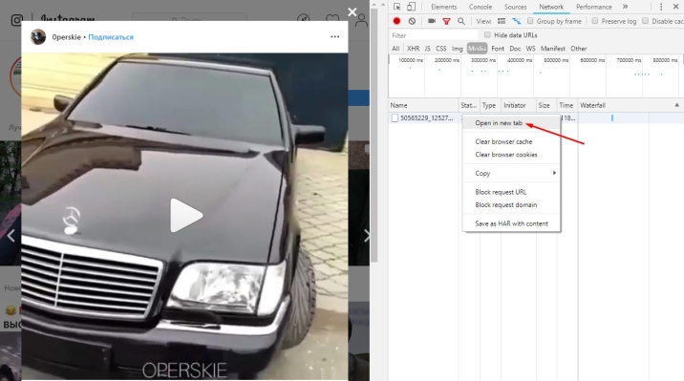Viewport: 684px width, 381px height.
Task: Filter requests by WS type
Action: point(530,49)
